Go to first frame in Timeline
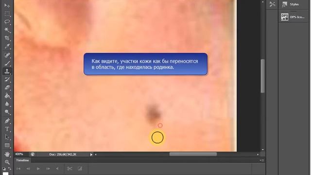 point(18,169)
